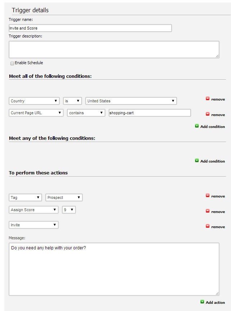Click inside the Trigger description box
Image resolution: width=231 pixels, height=311 pixels.
[x=114, y=49]
